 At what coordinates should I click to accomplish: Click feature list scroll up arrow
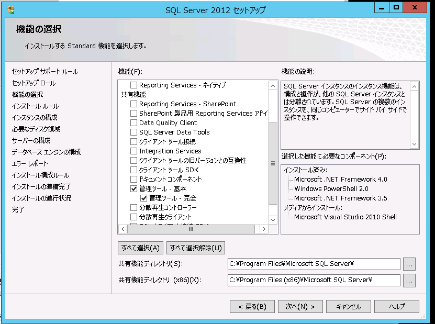(x=273, y=85)
